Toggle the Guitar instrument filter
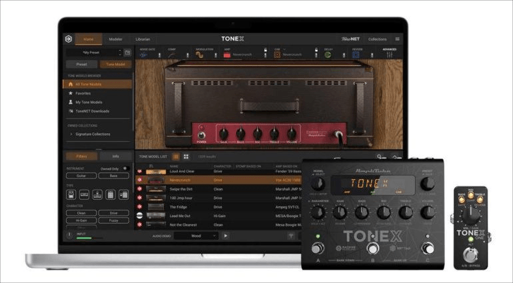 coord(81,176)
